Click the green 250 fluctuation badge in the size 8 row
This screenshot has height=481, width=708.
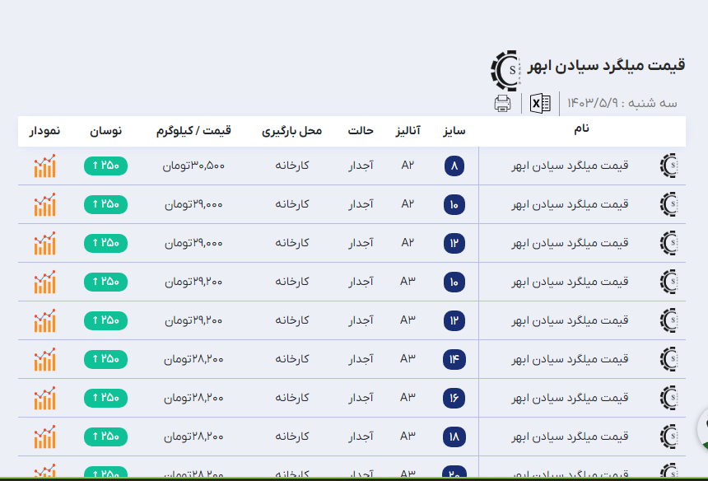pos(105,166)
